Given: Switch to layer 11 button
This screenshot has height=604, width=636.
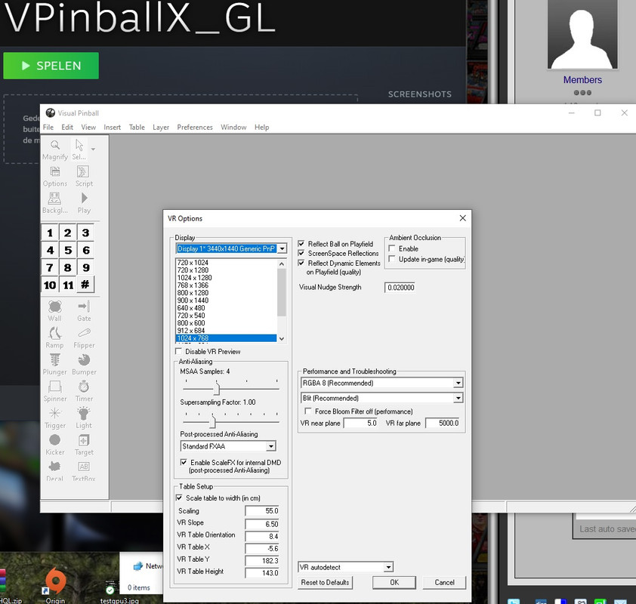Looking at the screenshot, I should click(68, 285).
